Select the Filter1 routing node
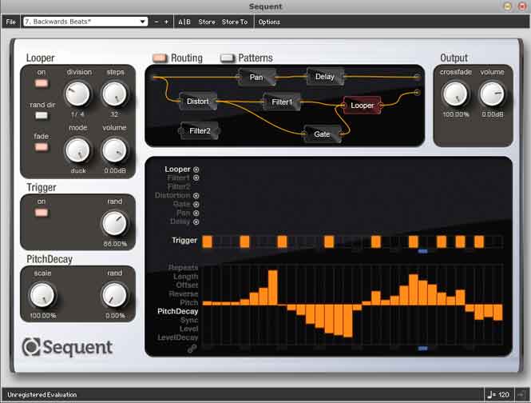This screenshot has width=531, height=403. pyautogui.click(x=282, y=102)
